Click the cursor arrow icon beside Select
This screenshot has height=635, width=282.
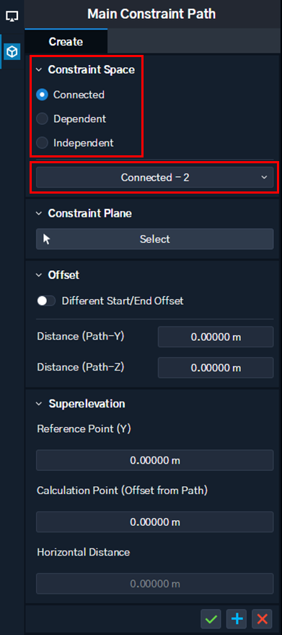pyautogui.click(x=47, y=239)
